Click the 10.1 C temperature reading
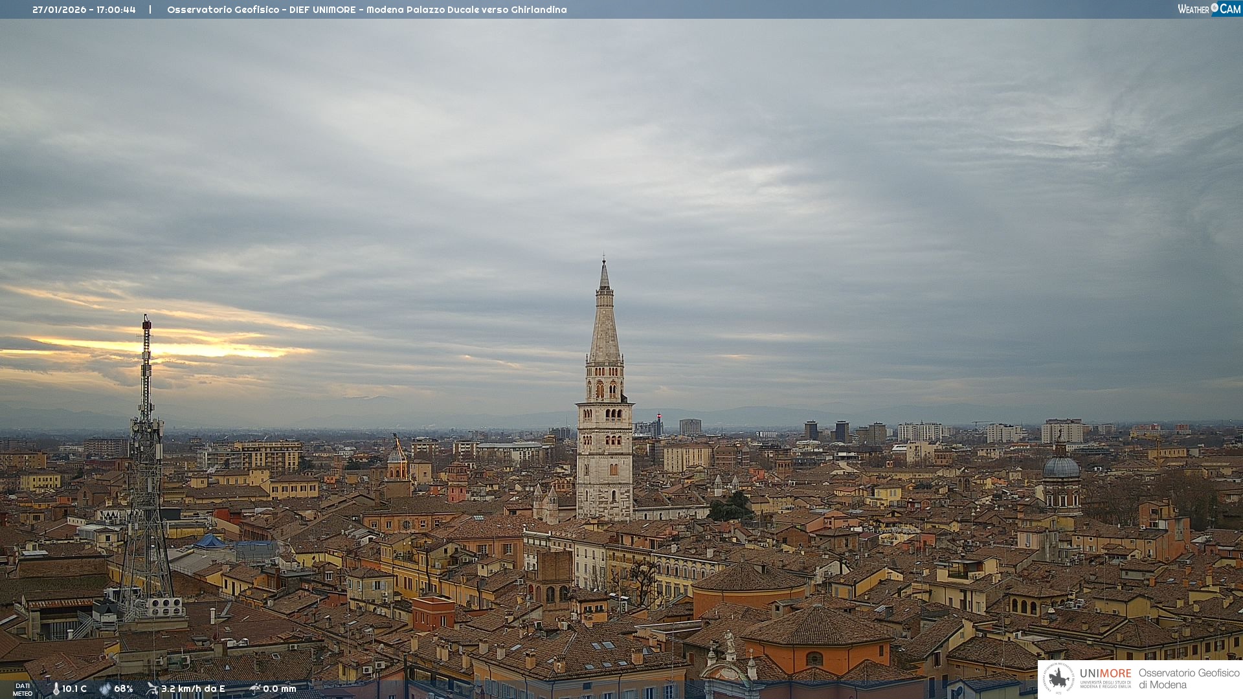Viewport: 1243px width, 699px height. tap(74, 689)
